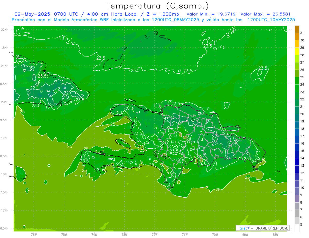
Task: Click the '1200UTC_10MAY2025' valid-until time
Action: click(x=271, y=20)
